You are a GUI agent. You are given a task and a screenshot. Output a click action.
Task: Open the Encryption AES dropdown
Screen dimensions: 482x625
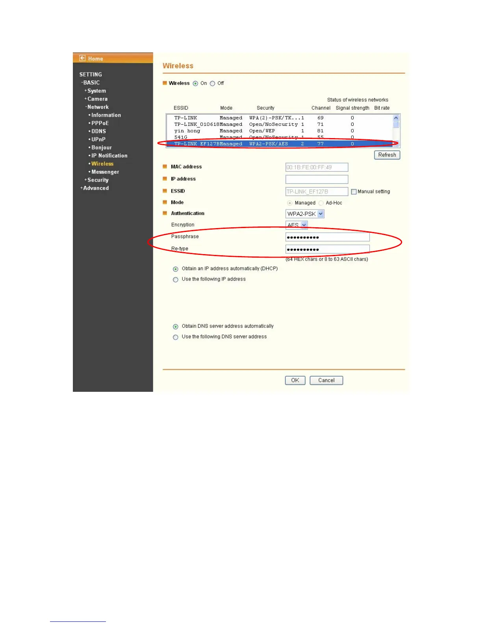point(297,225)
